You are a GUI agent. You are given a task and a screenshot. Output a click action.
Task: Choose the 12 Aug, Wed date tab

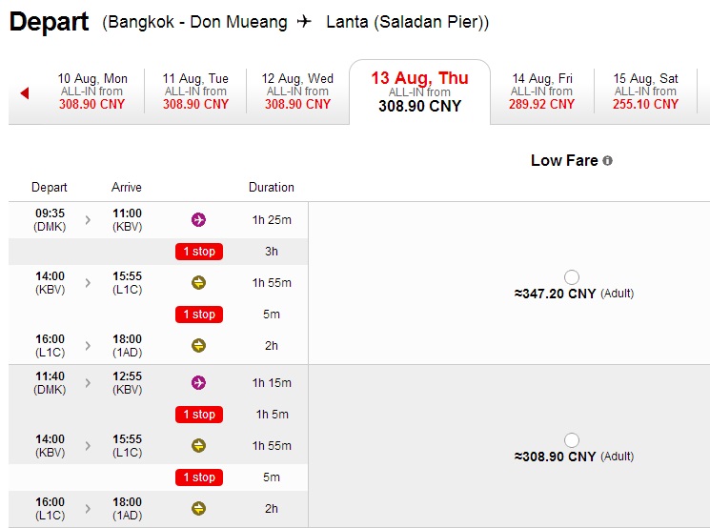(x=297, y=91)
